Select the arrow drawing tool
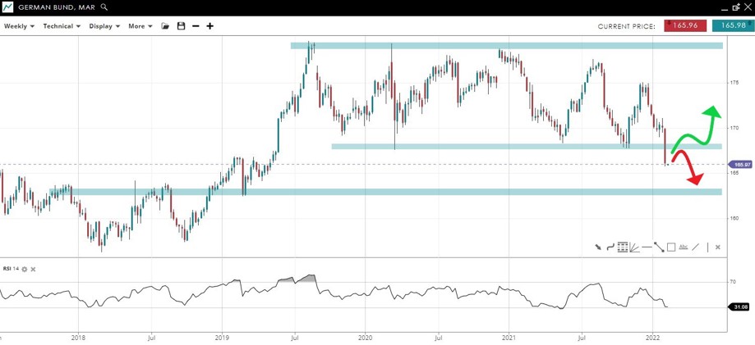Image resolution: width=755 pixels, height=345 pixels. click(598, 247)
